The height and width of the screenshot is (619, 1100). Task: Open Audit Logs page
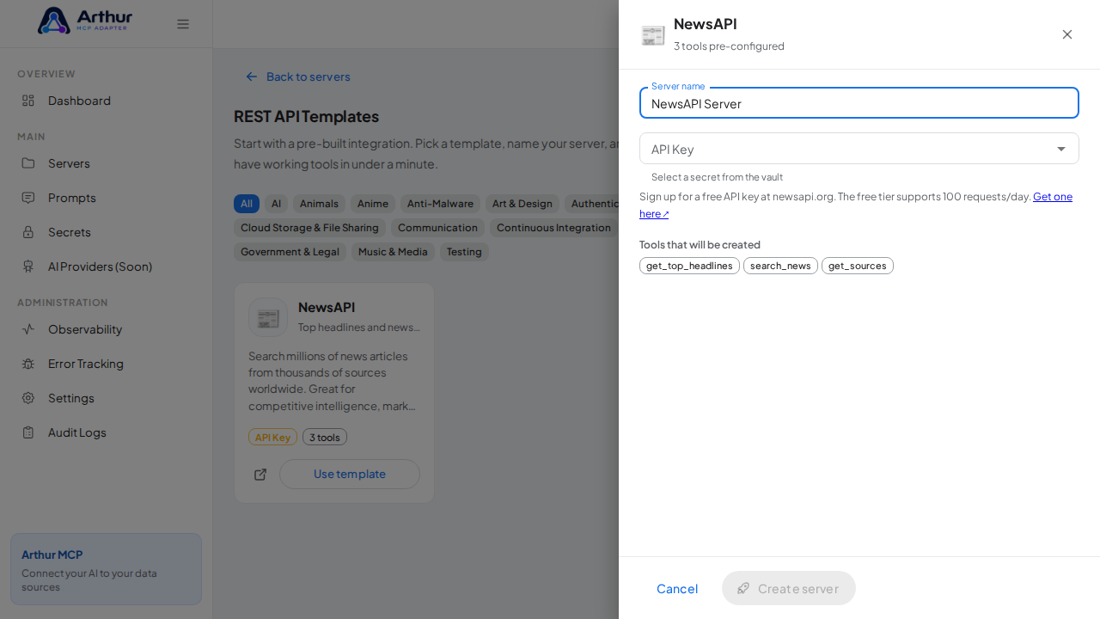(107, 432)
